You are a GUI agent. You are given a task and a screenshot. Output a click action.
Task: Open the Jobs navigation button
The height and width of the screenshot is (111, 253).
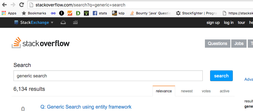pos(239,43)
